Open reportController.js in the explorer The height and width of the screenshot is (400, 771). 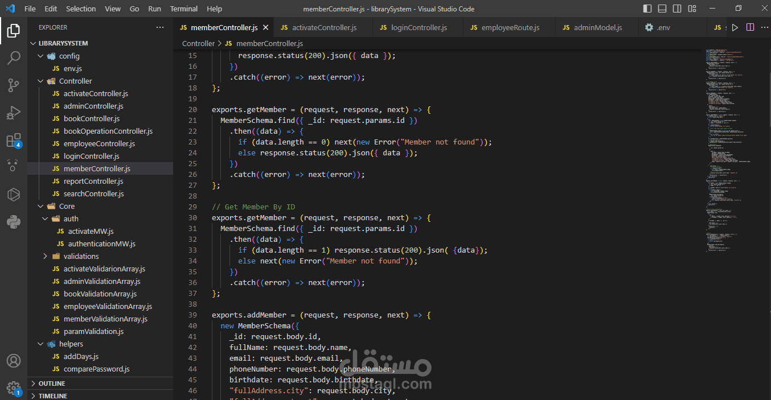[x=100, y=181]
